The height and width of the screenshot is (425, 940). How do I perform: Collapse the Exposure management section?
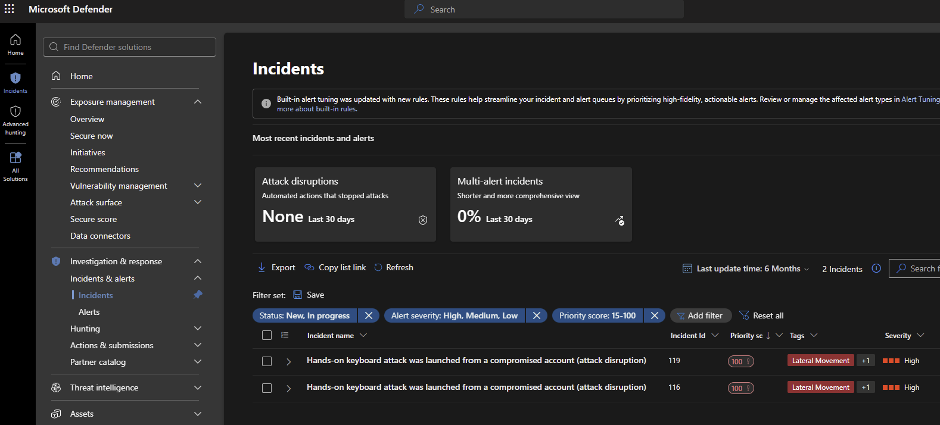198,102
